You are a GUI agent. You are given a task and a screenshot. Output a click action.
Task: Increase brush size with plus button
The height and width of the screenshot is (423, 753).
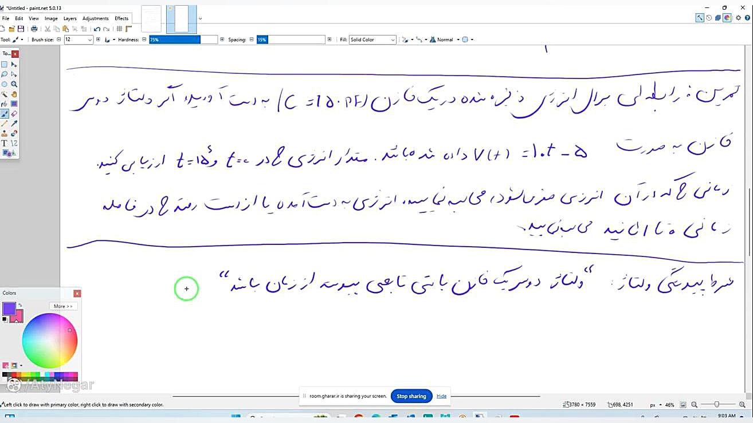(x=98, y=39)
